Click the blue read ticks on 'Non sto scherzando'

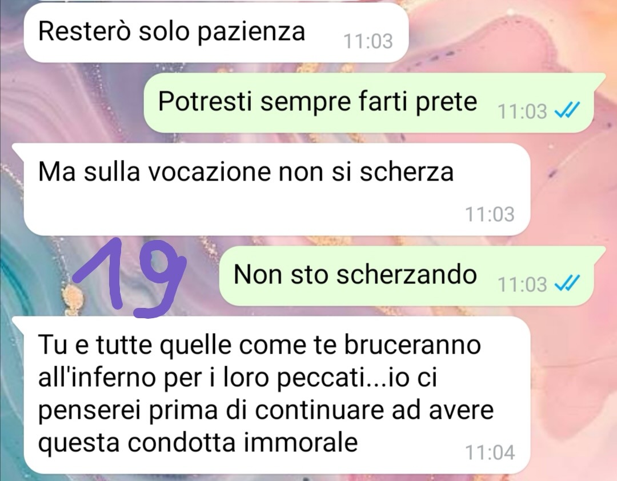click(567, 283)
